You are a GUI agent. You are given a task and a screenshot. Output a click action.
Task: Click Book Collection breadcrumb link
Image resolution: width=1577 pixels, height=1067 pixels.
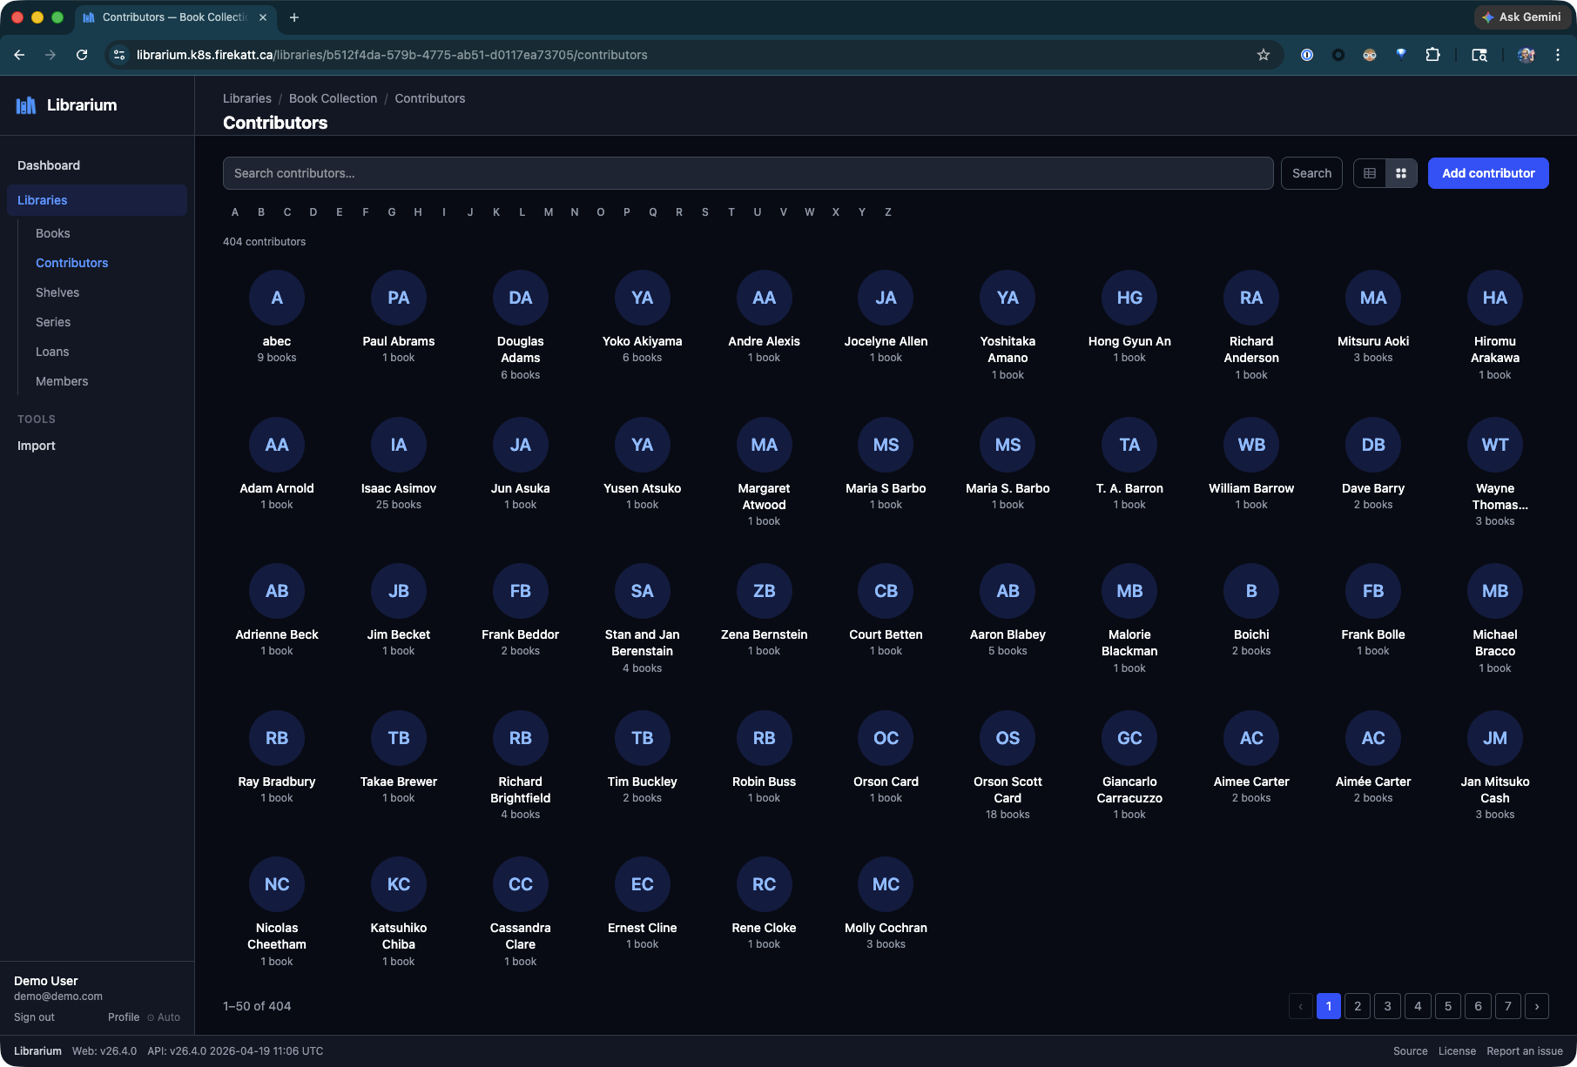(333, 98)
